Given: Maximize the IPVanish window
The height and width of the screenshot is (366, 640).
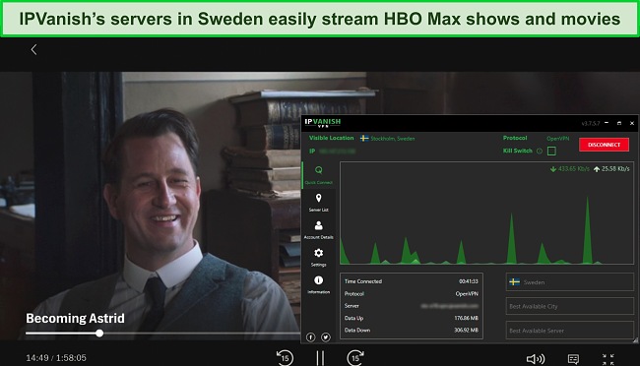Looking at the screenshot, I should [619, 123].
